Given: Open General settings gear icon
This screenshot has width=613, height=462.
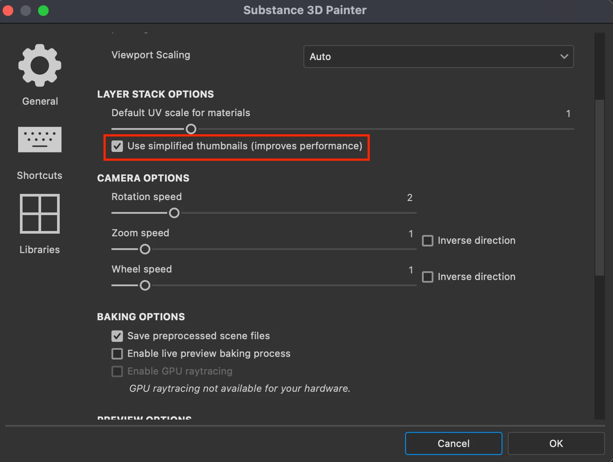Looking at the screenshot, I should click(x=40, y=65).
